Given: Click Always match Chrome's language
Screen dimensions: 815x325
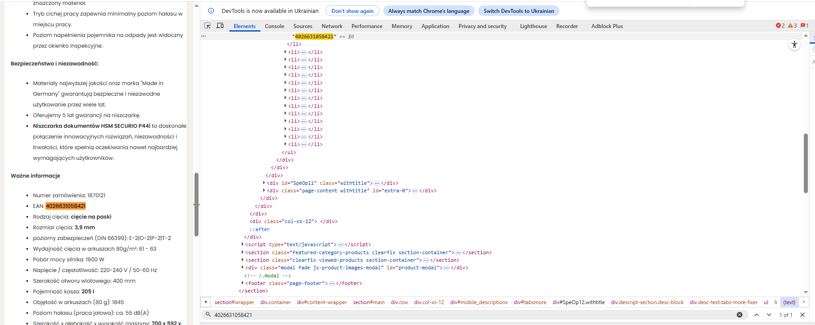Looking at the screenshot, I should point(429,11).
